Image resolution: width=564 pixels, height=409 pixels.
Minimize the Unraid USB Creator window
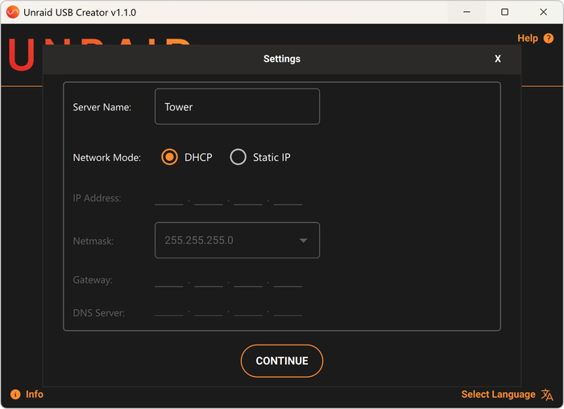coord(466,12)
